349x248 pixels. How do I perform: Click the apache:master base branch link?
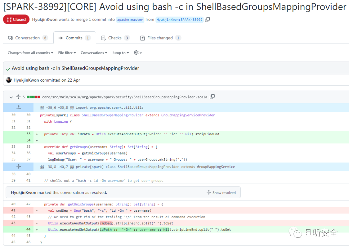130,20
